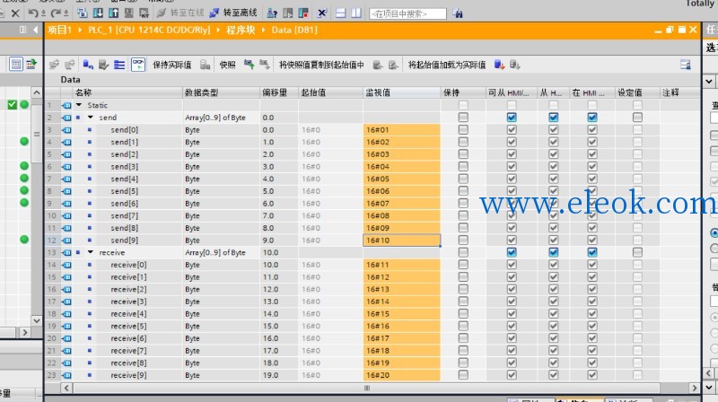Image resolution: width=718 pixels, height=402 pixels.
Task: Click the compile icon in main toolbar
Action: click(x=82, y=13)
